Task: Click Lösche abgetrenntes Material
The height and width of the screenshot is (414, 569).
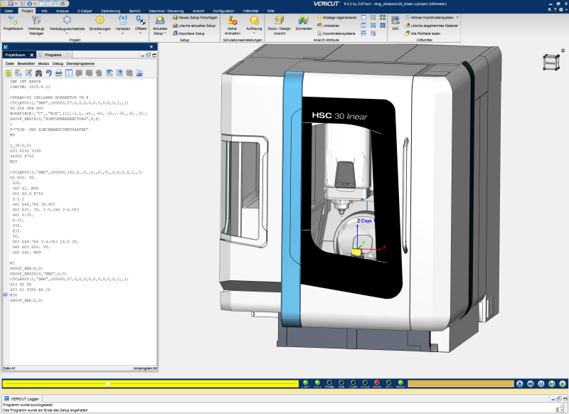Action: point(432,26)
